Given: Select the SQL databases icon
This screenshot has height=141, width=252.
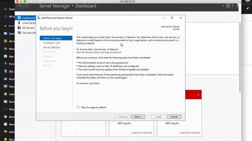Looking at the screenshot, I should (x=6, y=71).
